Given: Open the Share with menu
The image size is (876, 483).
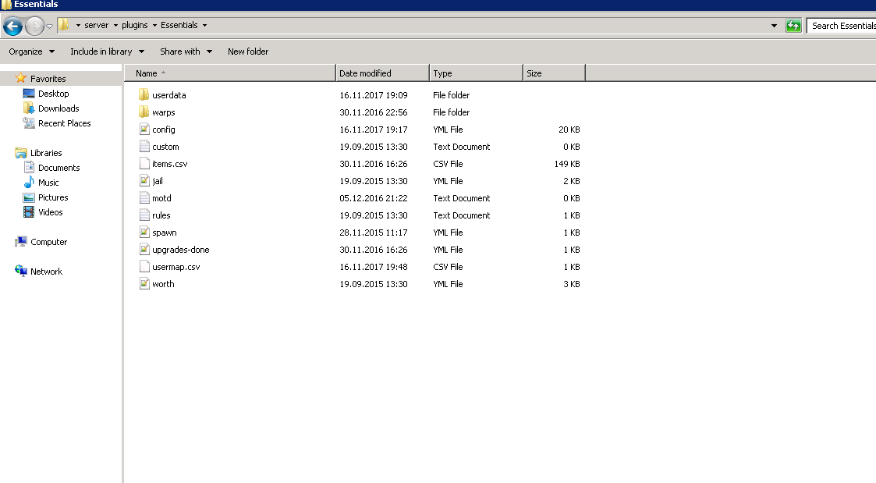Looking at the screenshot, I should point(186,51).
